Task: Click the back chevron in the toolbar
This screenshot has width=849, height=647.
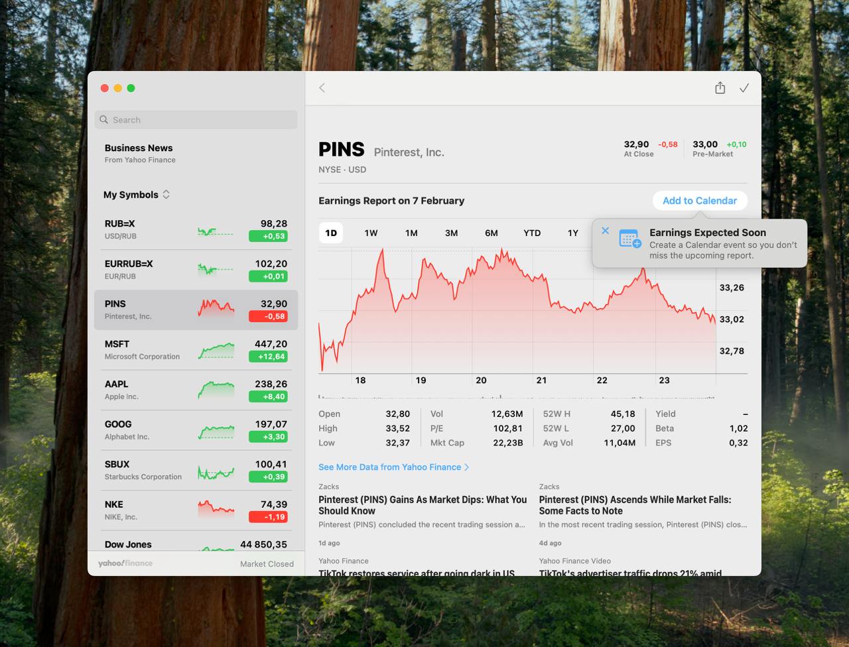Action: click(322, 88)
